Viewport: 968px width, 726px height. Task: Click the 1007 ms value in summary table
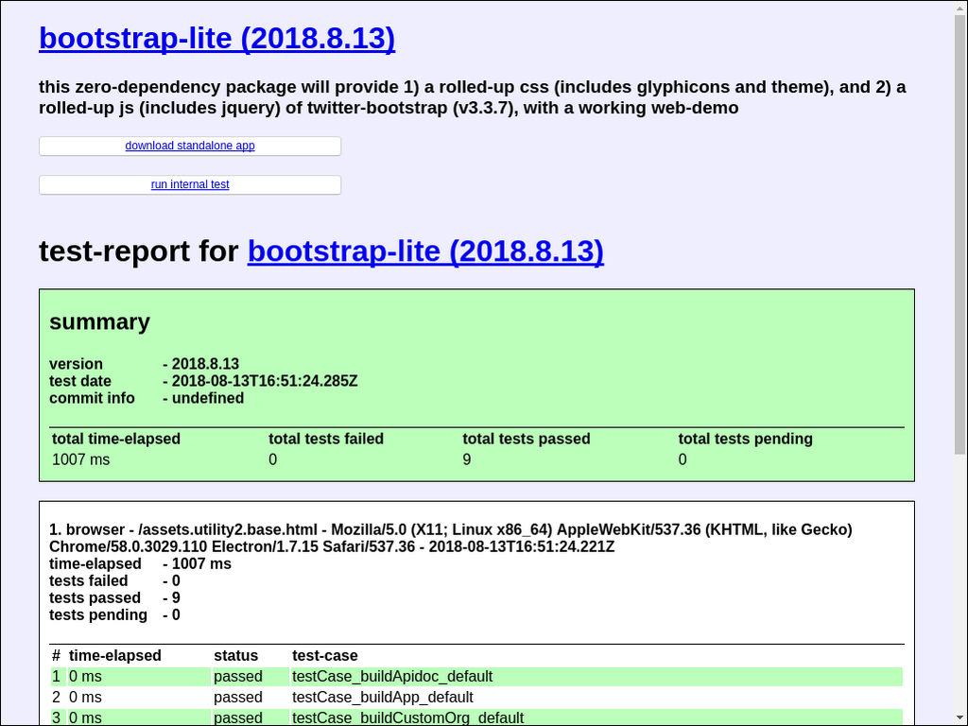80,459
